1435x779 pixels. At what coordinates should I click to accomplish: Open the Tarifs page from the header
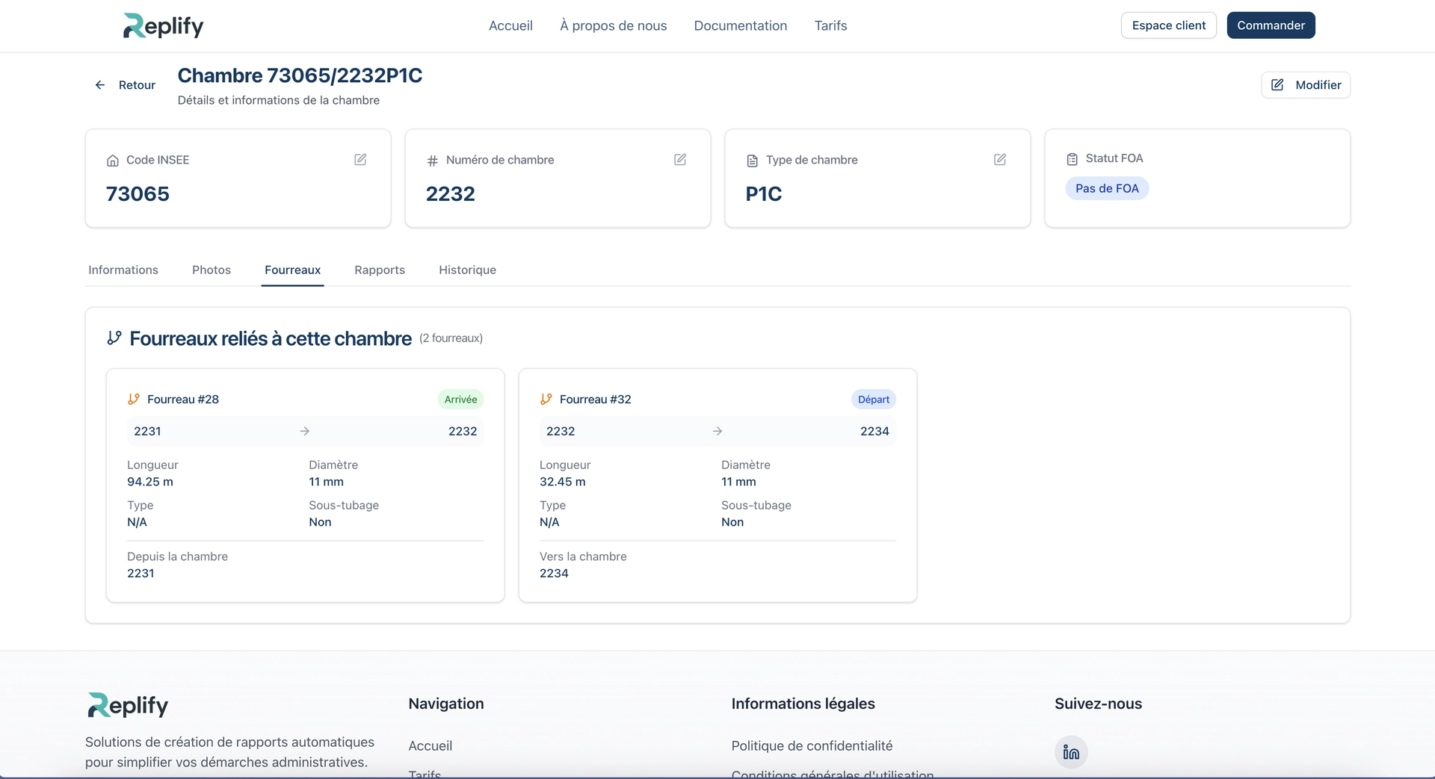coord(830,25)
